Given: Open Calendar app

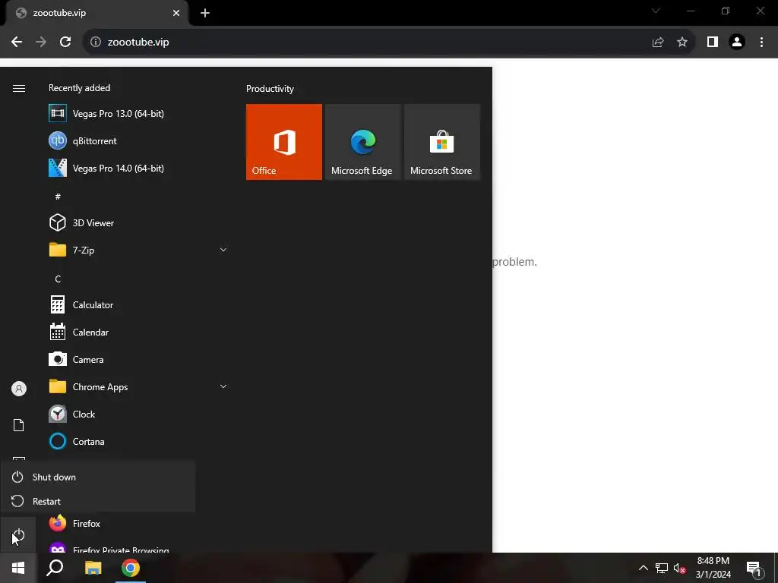Looking at the screenshot, I should 139,332.
